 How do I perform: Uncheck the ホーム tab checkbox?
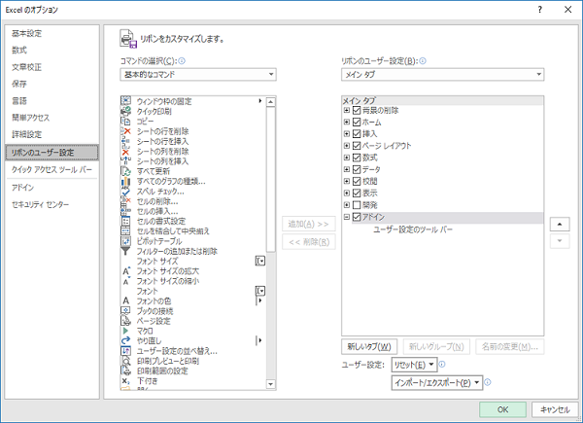point(357,122)
